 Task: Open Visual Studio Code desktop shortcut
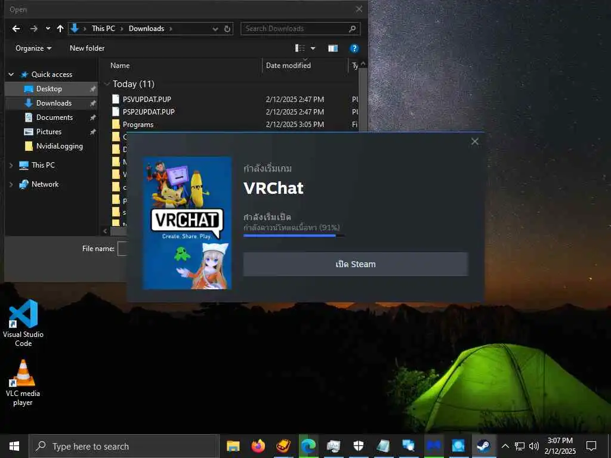23,323
